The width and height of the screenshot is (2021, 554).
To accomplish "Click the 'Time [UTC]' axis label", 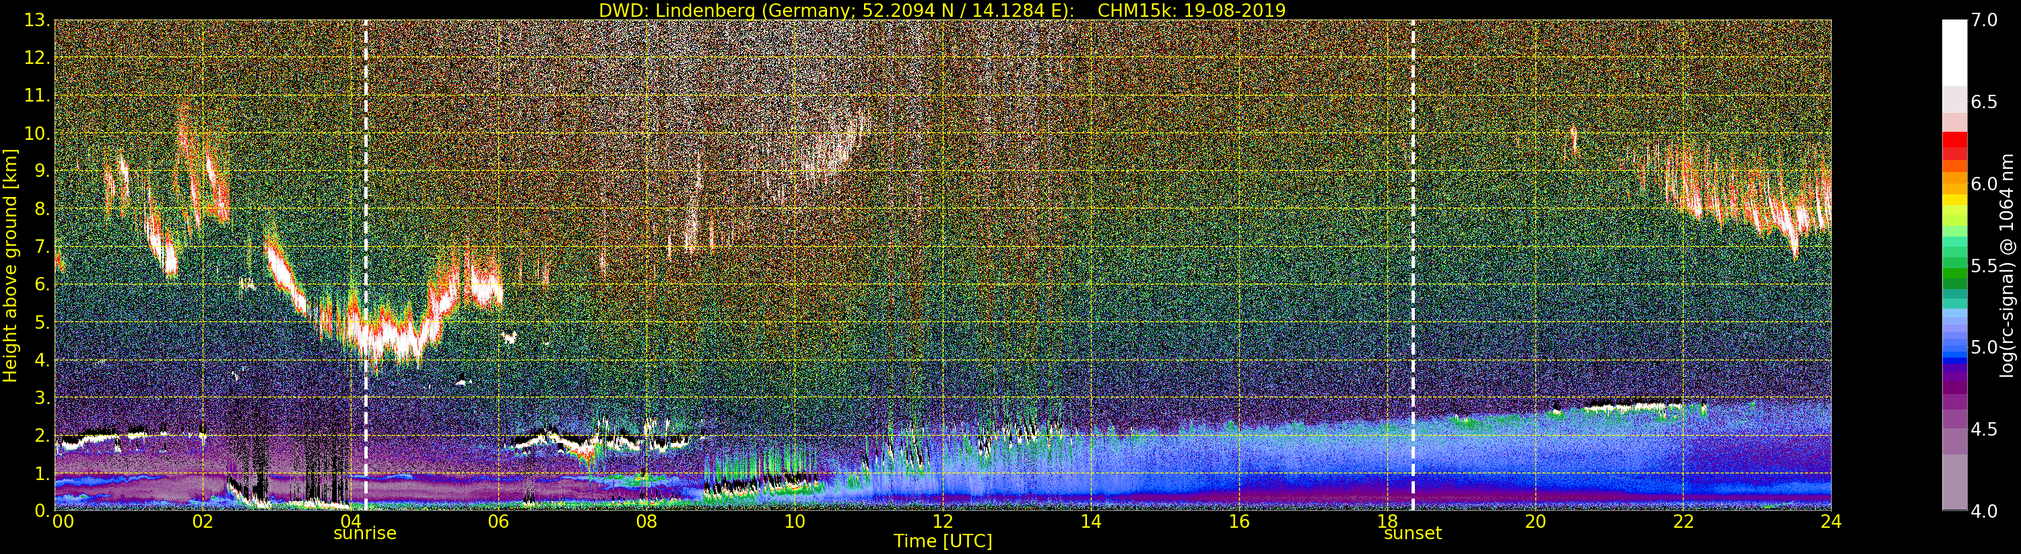I will (943, 541).
